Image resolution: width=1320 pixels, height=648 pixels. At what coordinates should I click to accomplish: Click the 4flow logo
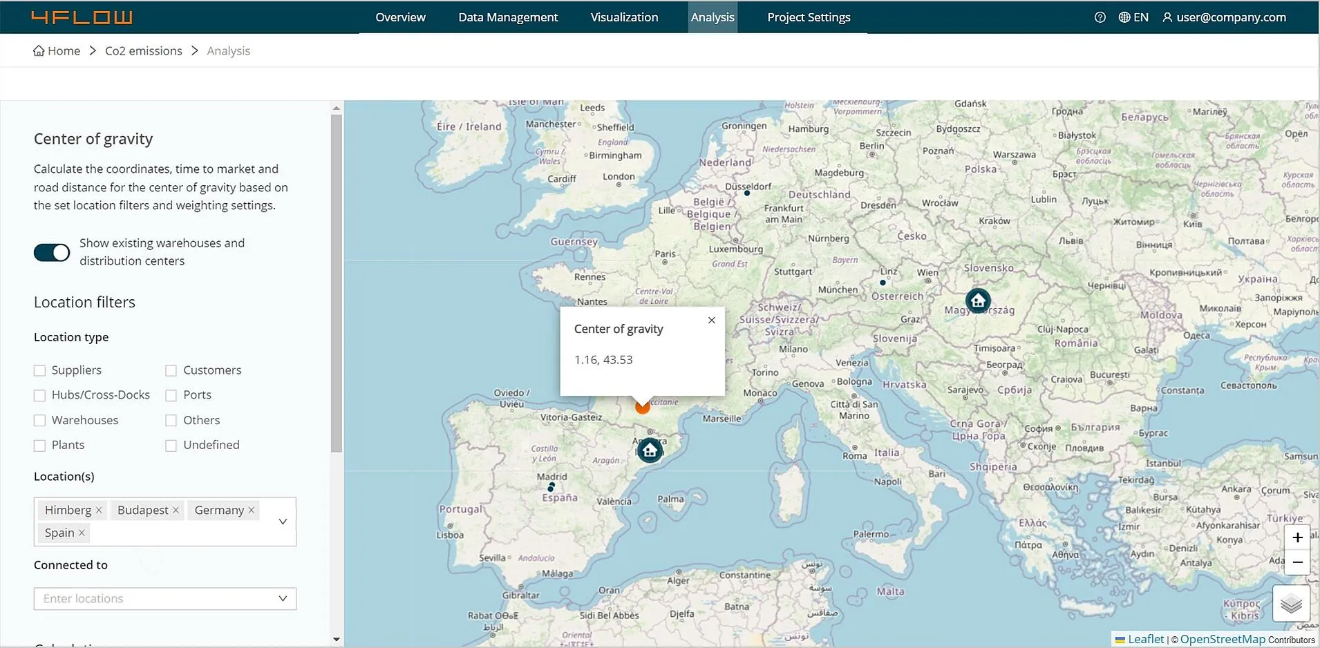point(82,17)
